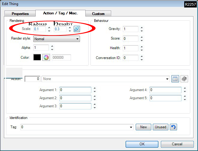Image resolution: width=198 pixels, height=151 pixels.
Task: Select the Action / Tag / Misc. tab
Action: coord(61,13)
